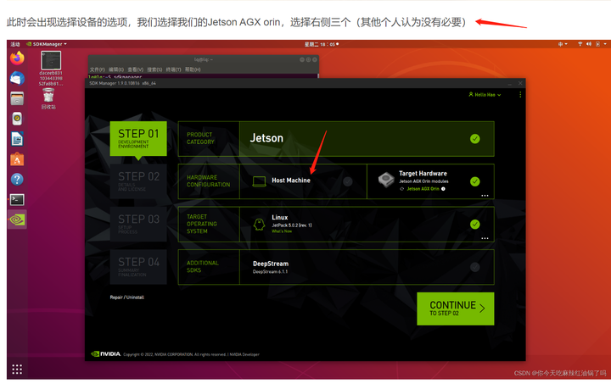Select the STEP 02 Details and License tab
This screenshot has width=611, height=389.
138,181
